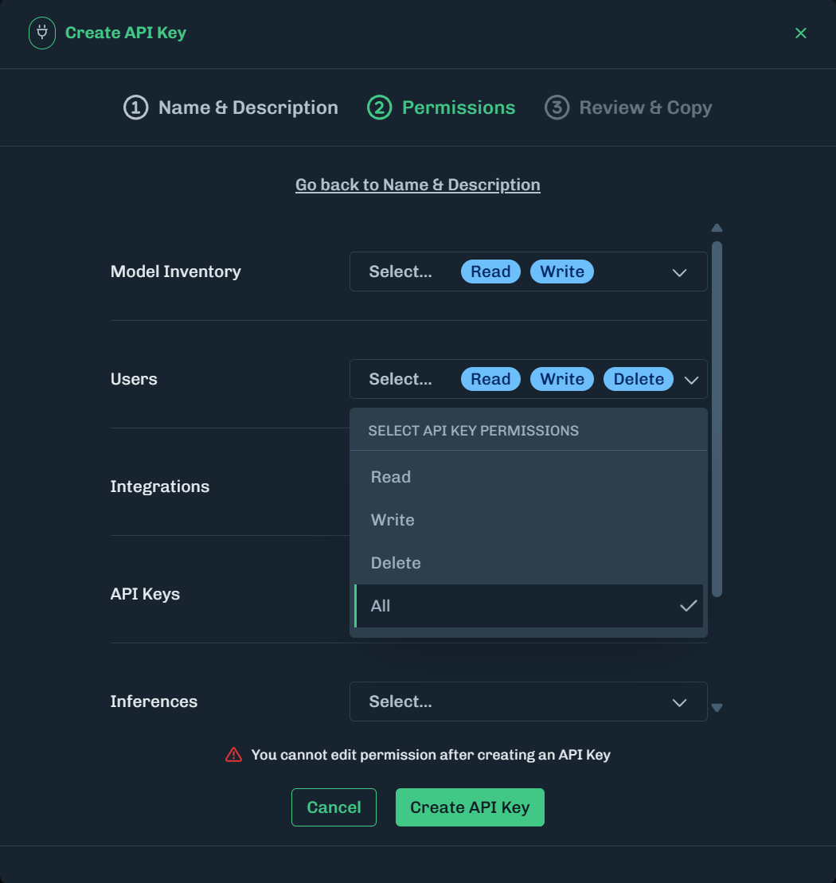Click the scrollbar up arrow icon
Image resolution: width=836 pixels, height=883 pixels.
point(717,228)
